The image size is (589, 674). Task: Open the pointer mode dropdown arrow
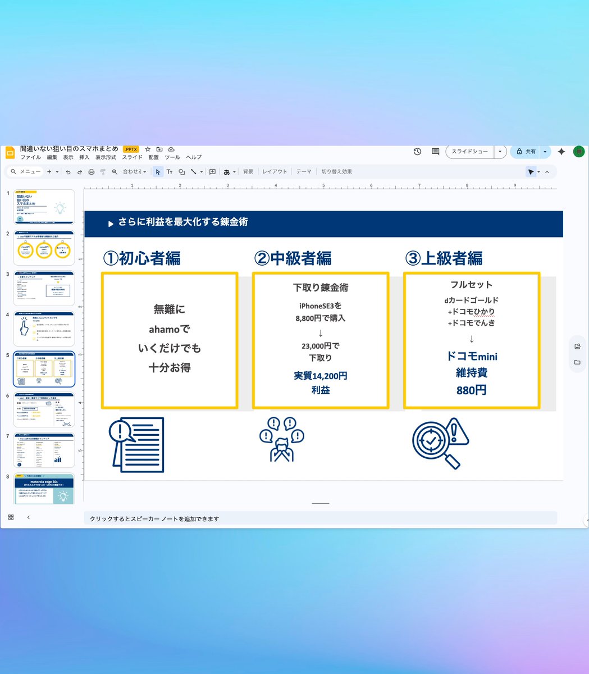[538, 172]
